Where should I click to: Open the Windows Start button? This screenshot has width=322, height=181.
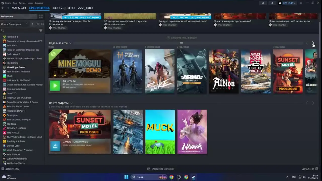click(x=126, y=177)
